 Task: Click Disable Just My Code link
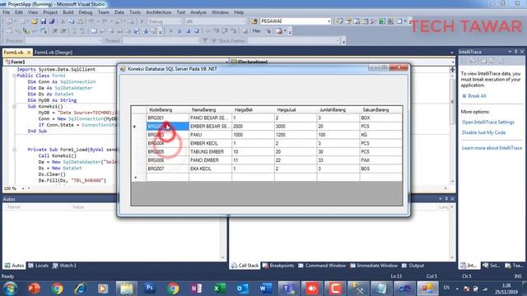(x=483, y=132)
